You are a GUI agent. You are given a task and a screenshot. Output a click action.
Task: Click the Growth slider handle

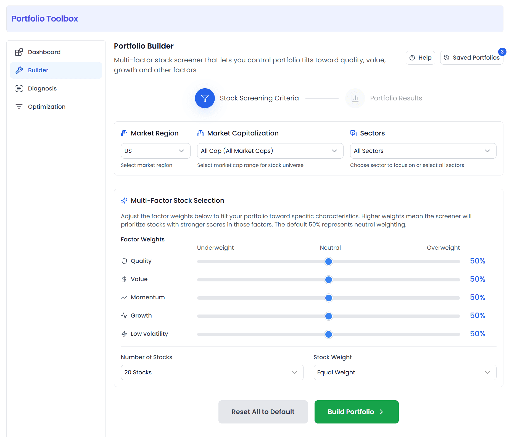pyautogui.click(x=329, y=316)
